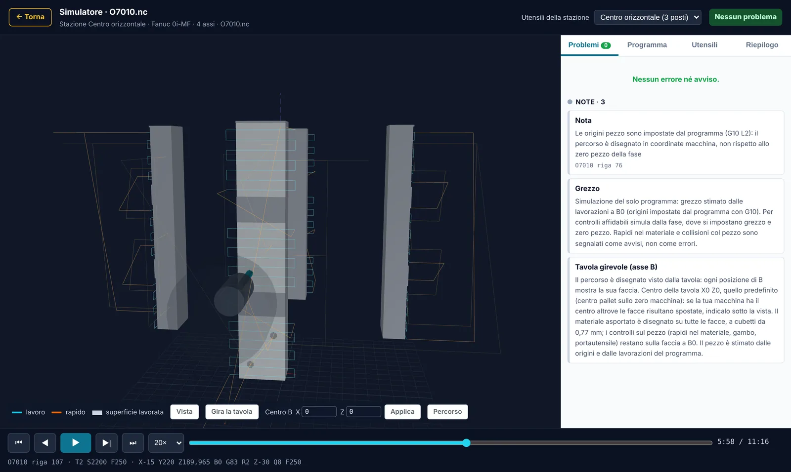The height and width of the screenshot is (472, 791).
Task: Step one move forward
Action: 106,443
